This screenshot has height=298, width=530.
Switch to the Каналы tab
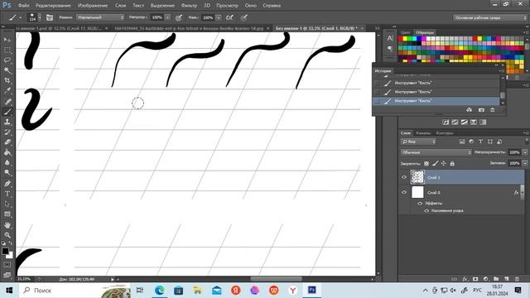(423, 133)
